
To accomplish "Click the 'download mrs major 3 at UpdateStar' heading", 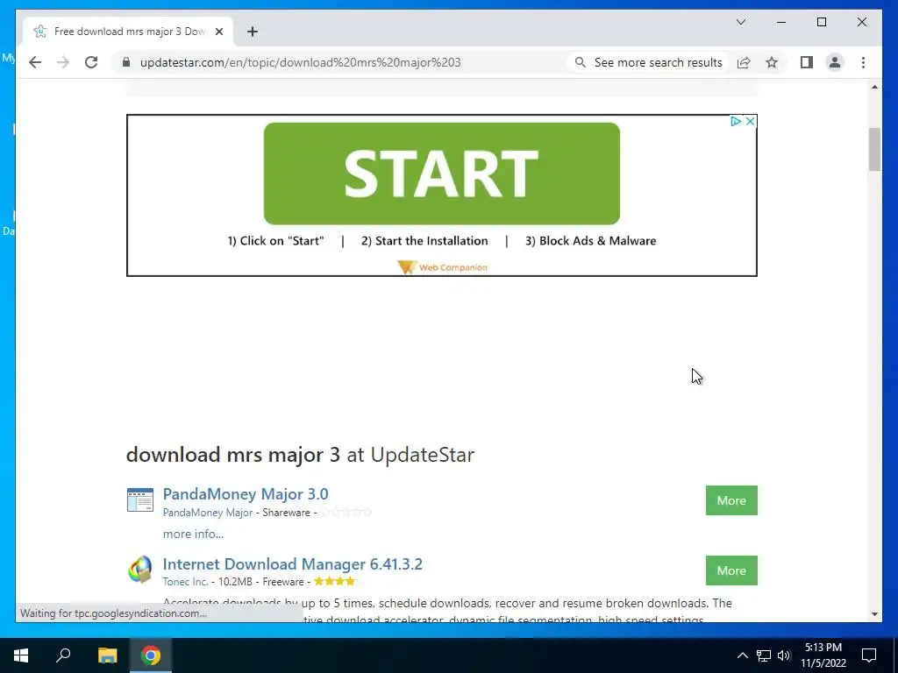I will tap(300, 455).
